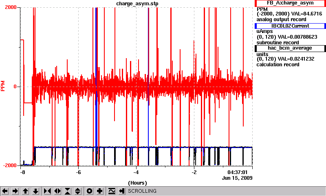The height and width of the screenshot is (196, 326).
Task: Click the arrow-to-bar icon beside SCROLLING
Action: [x=122, y=191]
